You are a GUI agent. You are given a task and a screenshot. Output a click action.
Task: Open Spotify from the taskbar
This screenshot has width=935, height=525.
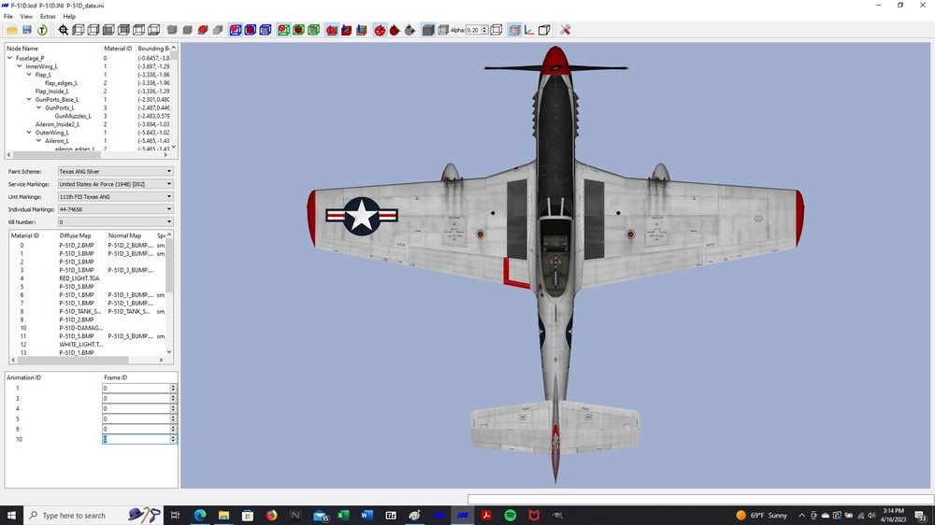pyautogui.click(x=511, y=516)
